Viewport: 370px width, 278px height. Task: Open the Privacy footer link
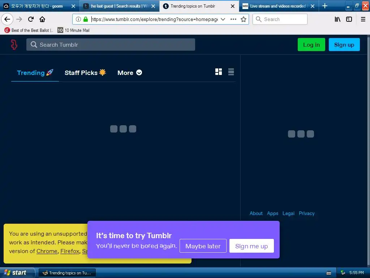pos(306,213)
